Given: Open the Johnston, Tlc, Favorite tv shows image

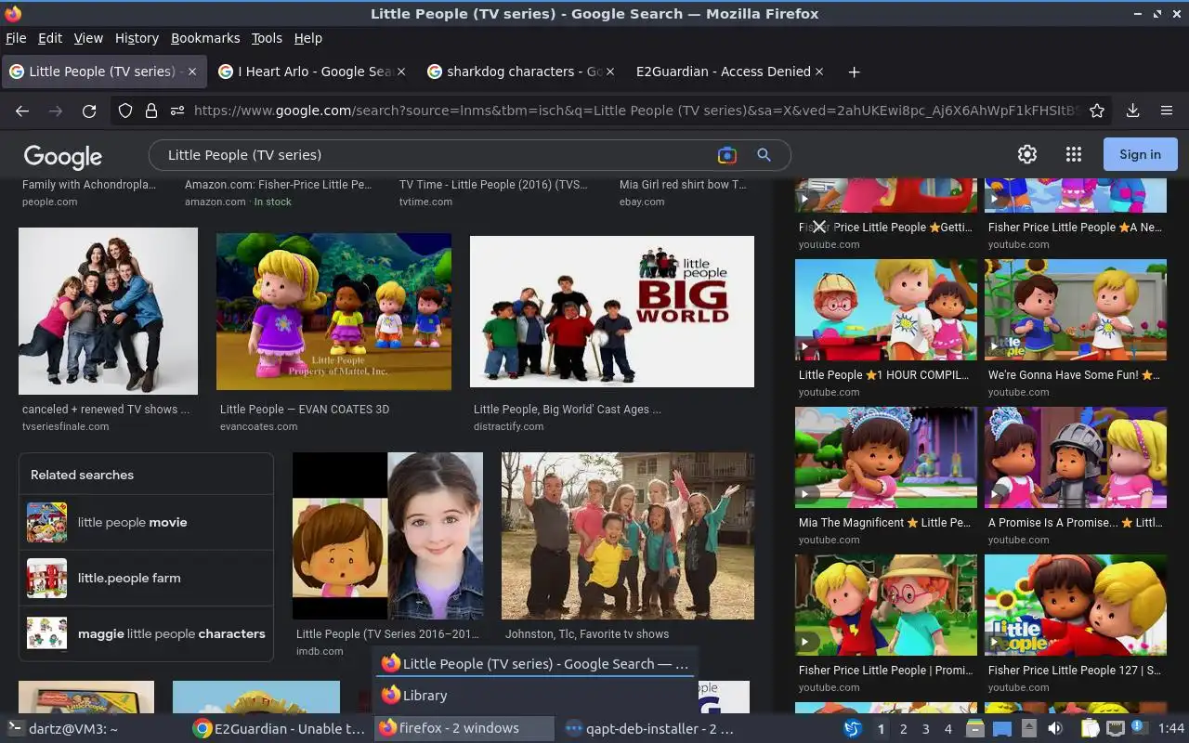Looking at the screenshot, I should point(628,536).
